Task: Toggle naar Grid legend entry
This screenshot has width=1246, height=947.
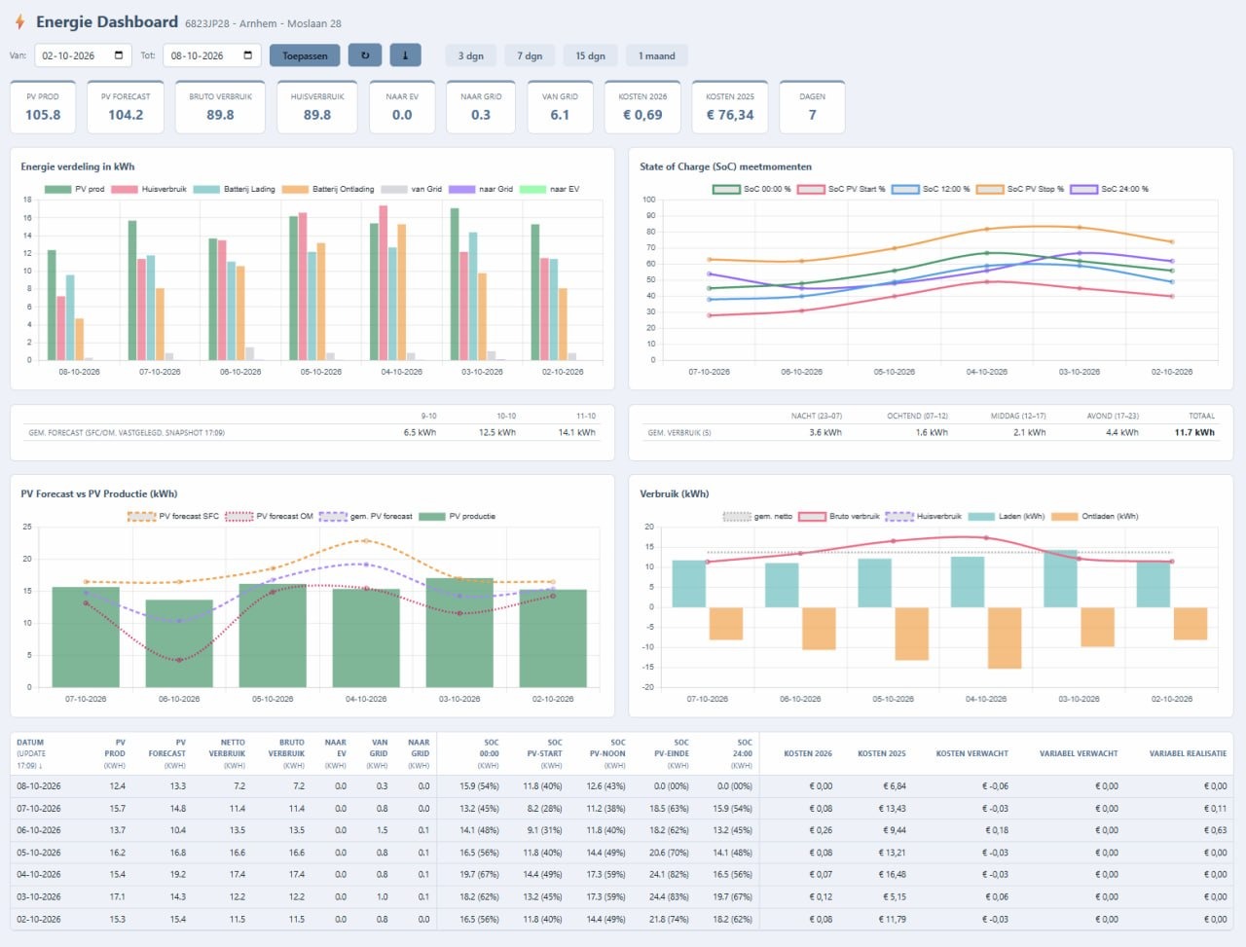Action: [x=481, y=189]
